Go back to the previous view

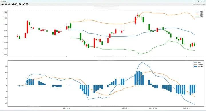(6, 5)
